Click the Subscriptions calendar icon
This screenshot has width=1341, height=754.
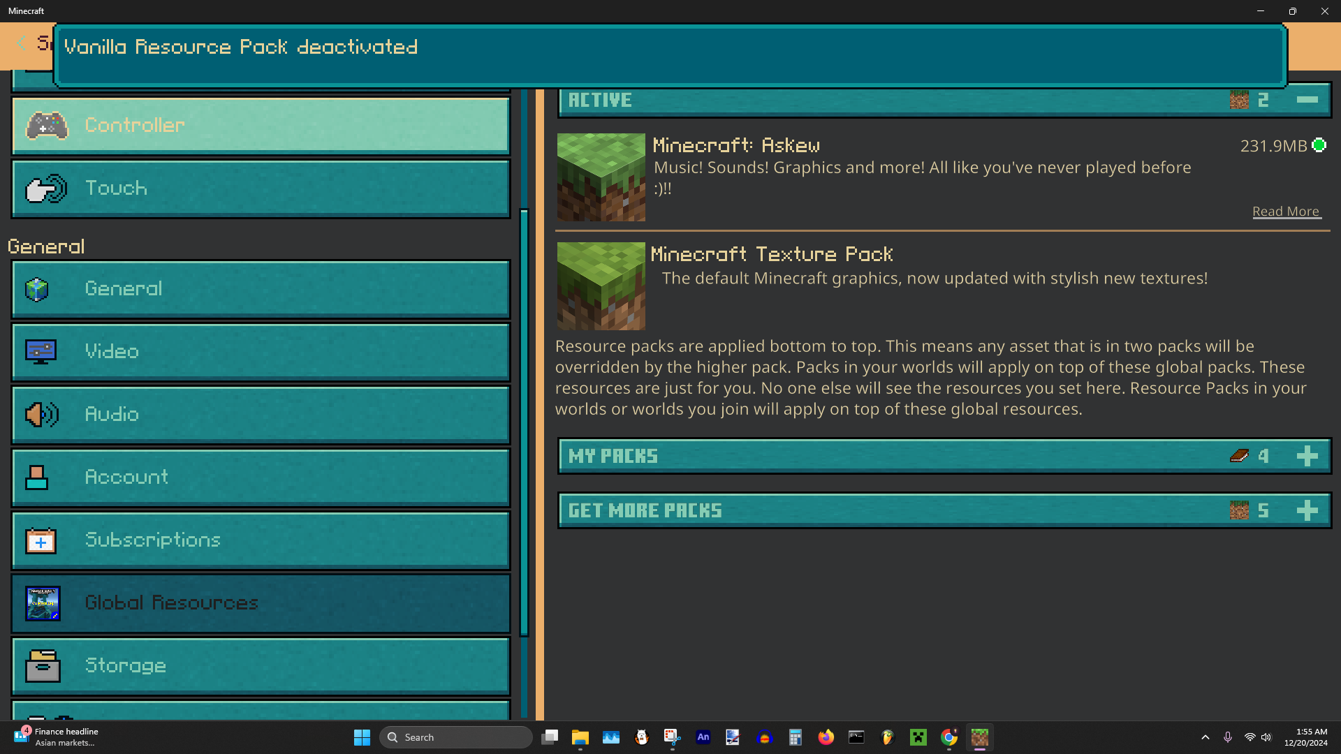(x=41, y=540)
